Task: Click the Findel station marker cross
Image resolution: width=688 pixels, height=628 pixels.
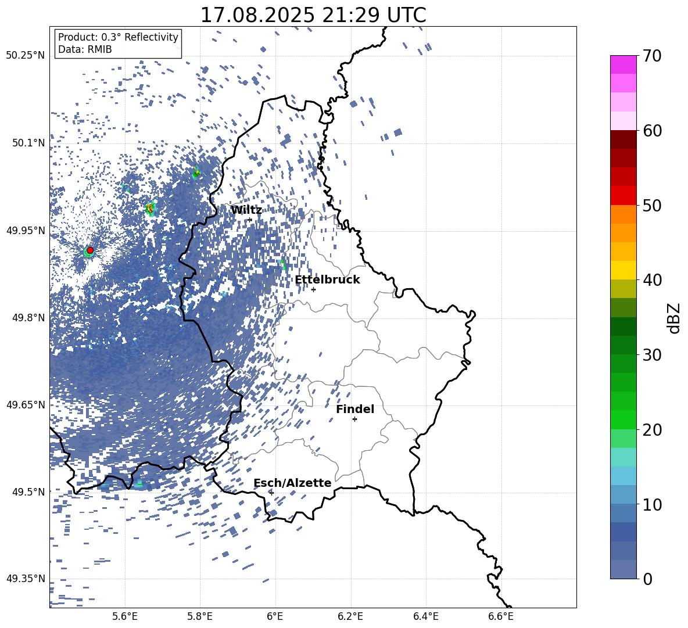Action: coord(354,419)
